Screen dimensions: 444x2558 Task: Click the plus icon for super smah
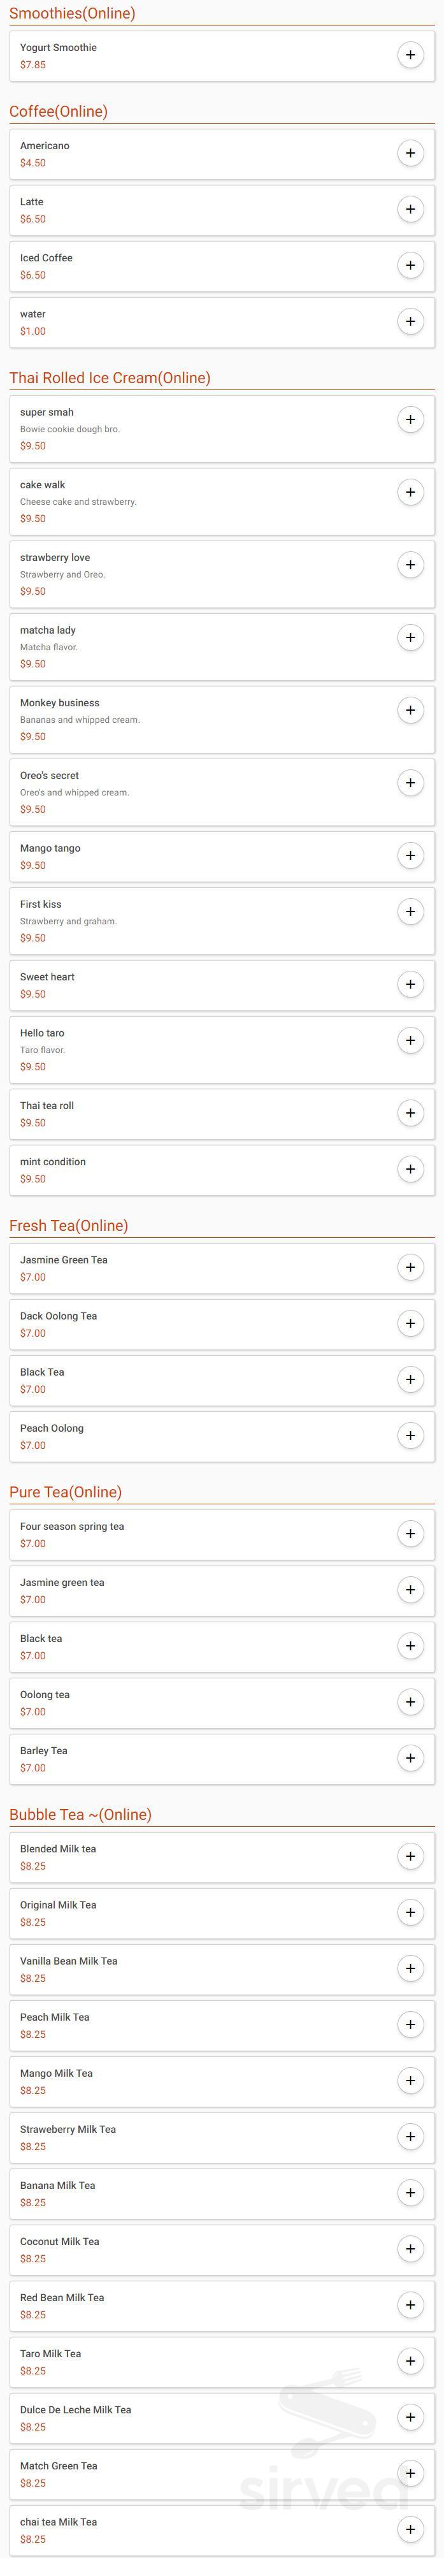tap(410, 418)
